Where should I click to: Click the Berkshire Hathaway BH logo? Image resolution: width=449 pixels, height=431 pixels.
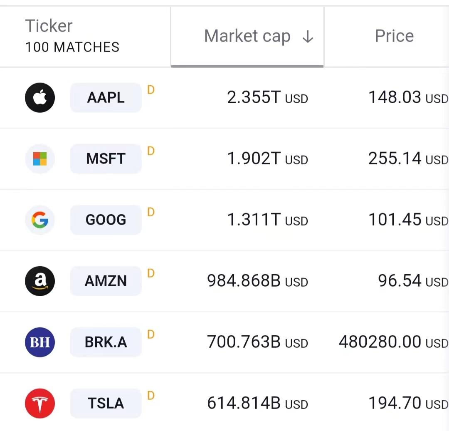tap(40, 342)
